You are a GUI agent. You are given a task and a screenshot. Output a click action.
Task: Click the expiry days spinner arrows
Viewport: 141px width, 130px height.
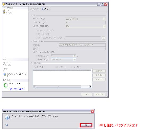click(x=74, y=56)
